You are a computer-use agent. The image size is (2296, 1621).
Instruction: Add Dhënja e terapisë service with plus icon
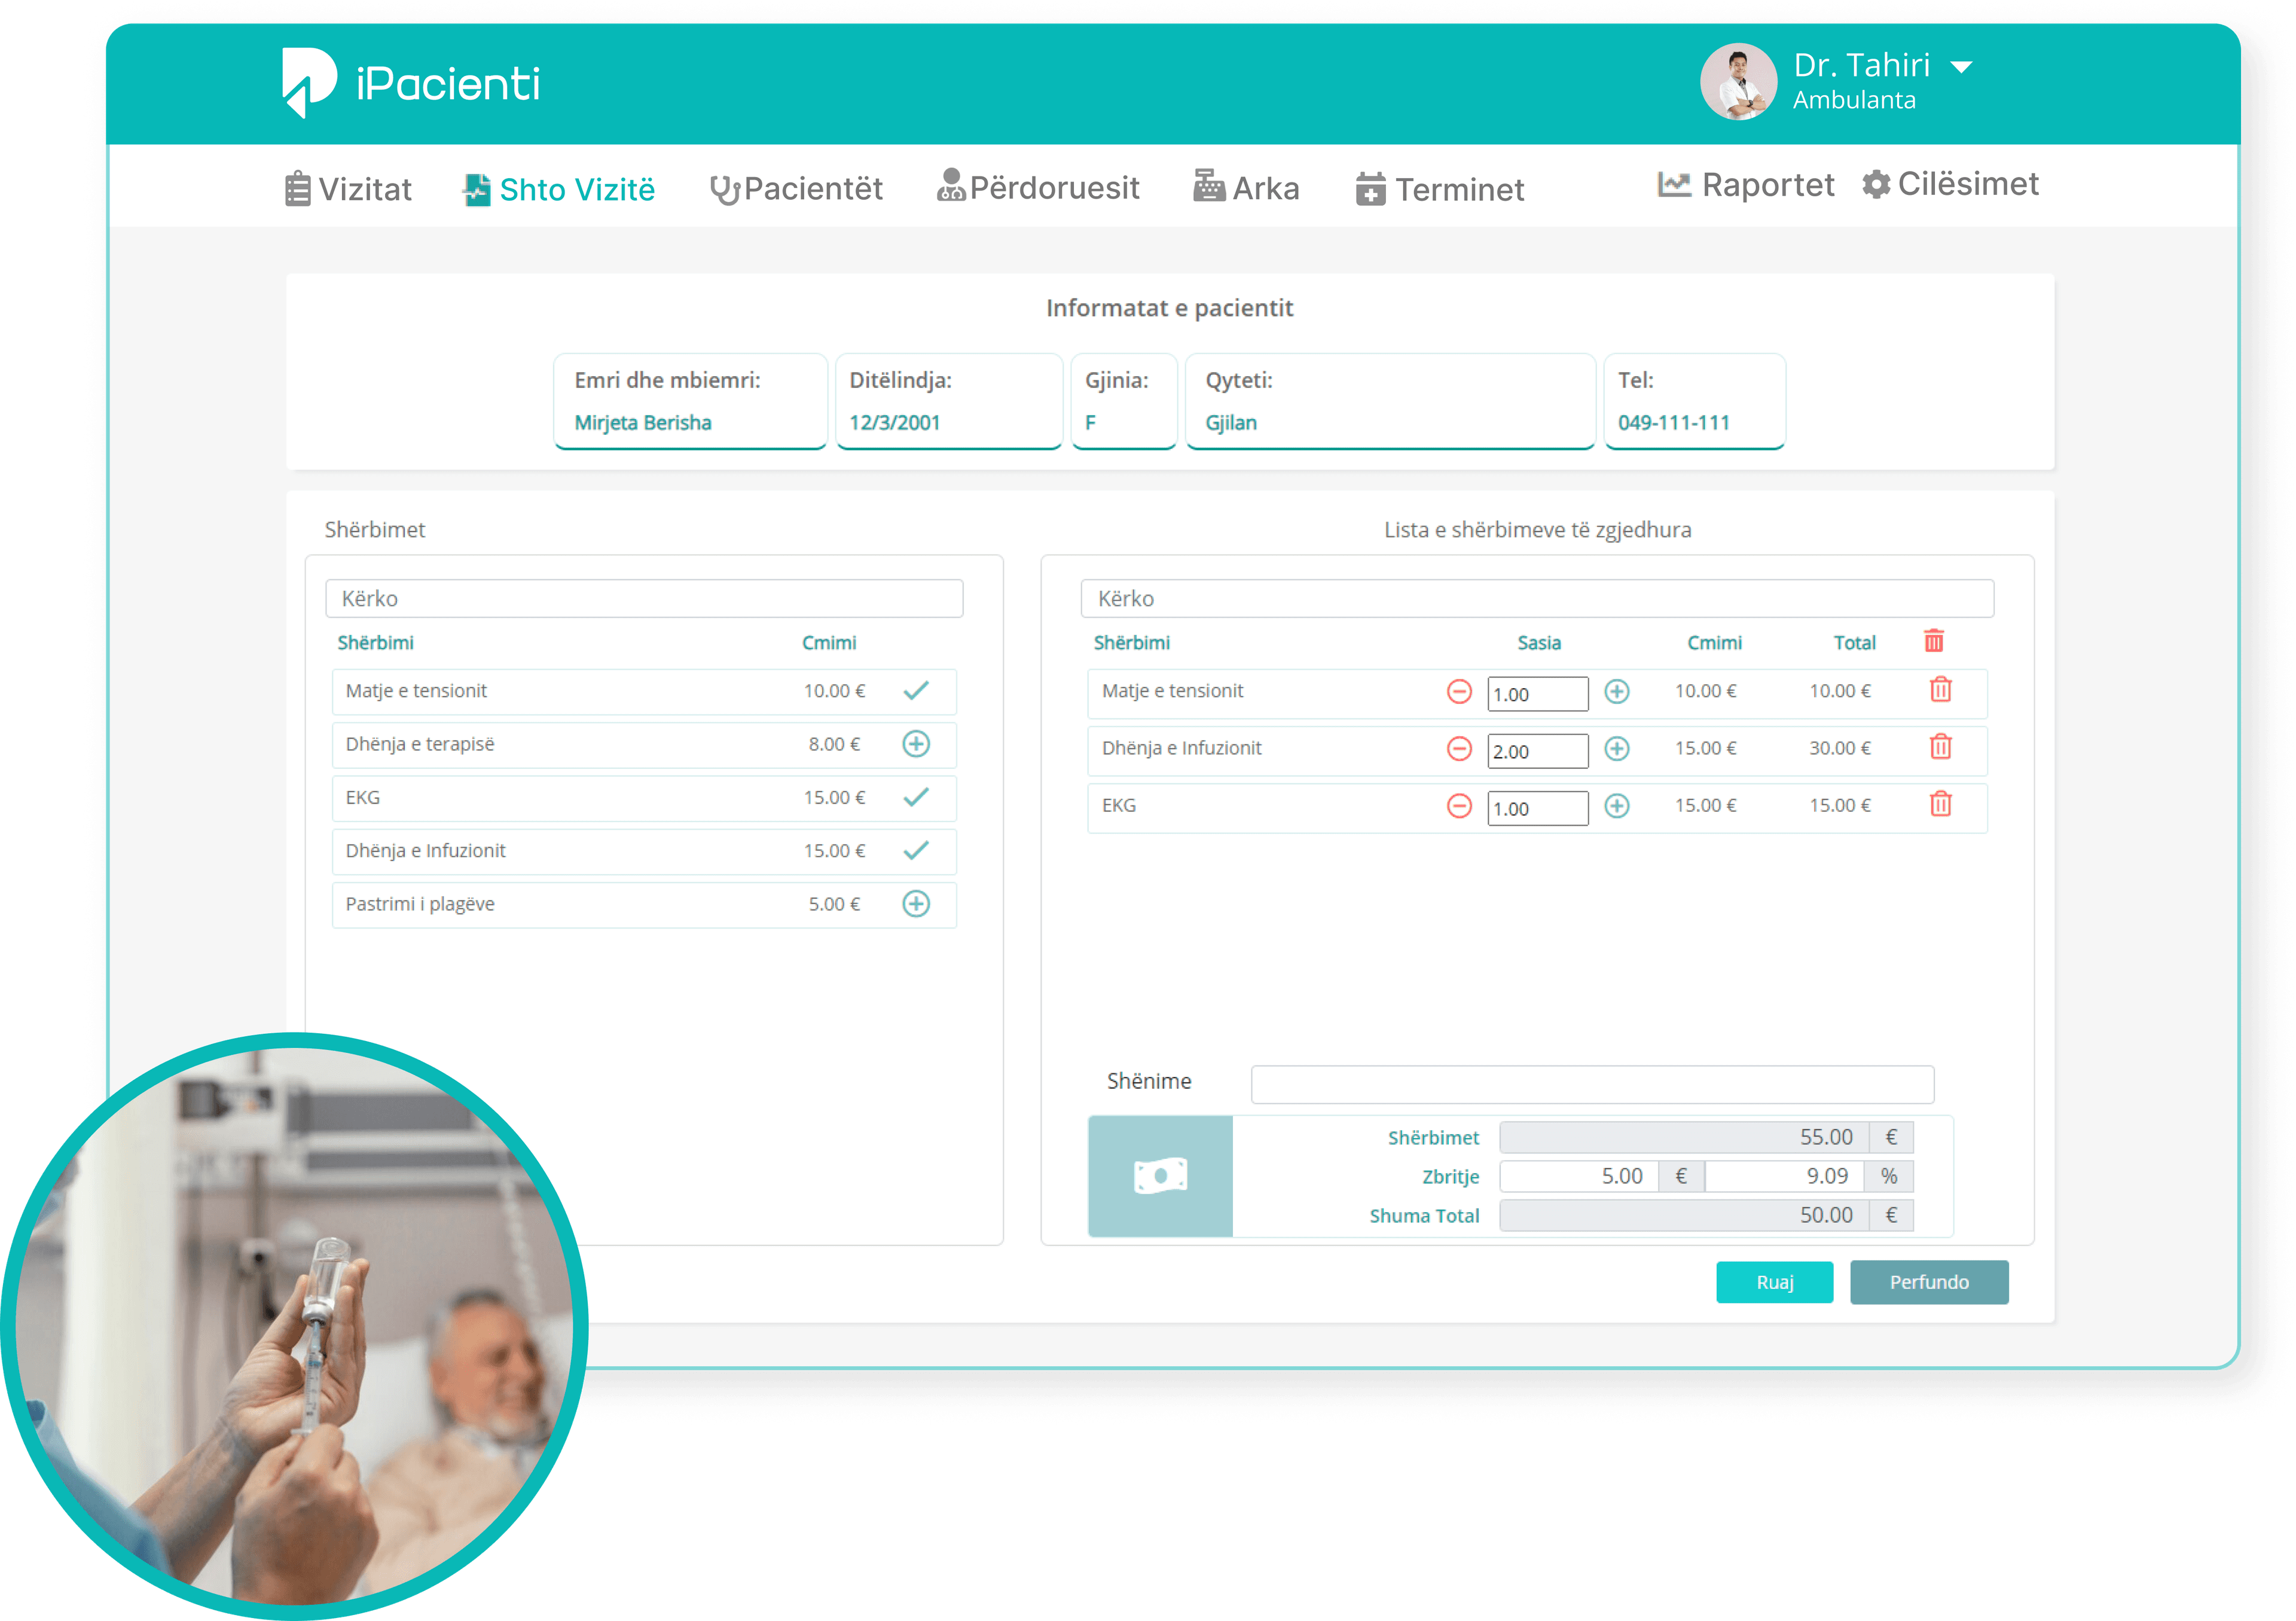click(916, 744)
